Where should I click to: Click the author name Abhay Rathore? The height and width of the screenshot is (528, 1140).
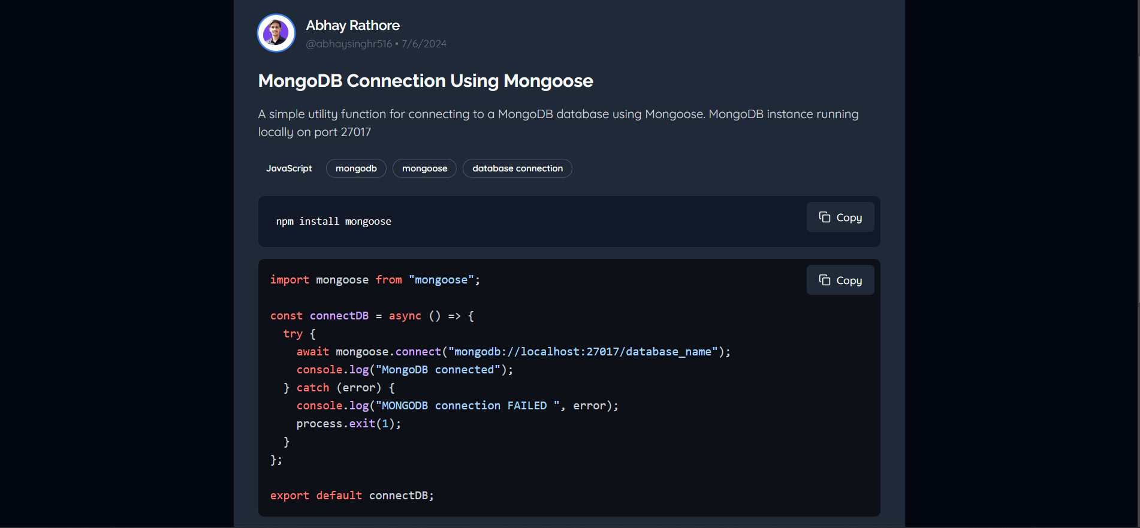pyautogui.click(x=352, y=25)
